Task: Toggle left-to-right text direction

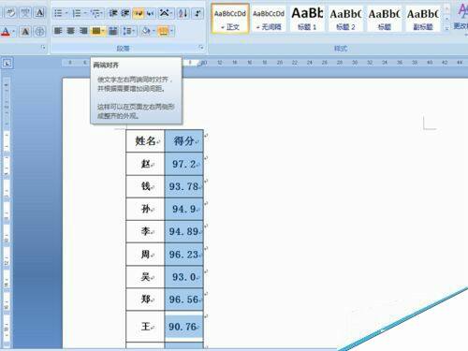Action: tap(139, 13)
